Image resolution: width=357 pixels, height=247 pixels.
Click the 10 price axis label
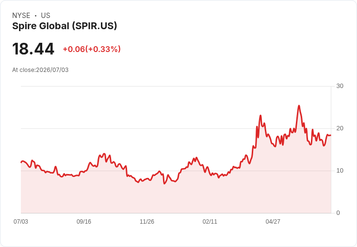pyautogui.click(x=340, y=171)
